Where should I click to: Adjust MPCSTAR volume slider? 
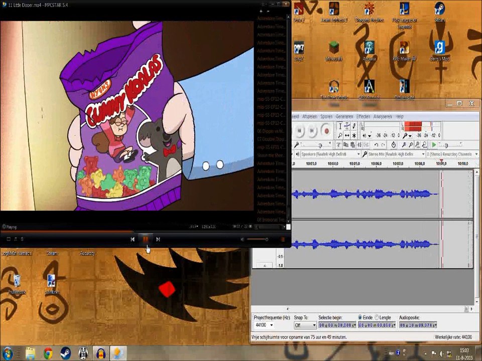(x=257, y=239)
